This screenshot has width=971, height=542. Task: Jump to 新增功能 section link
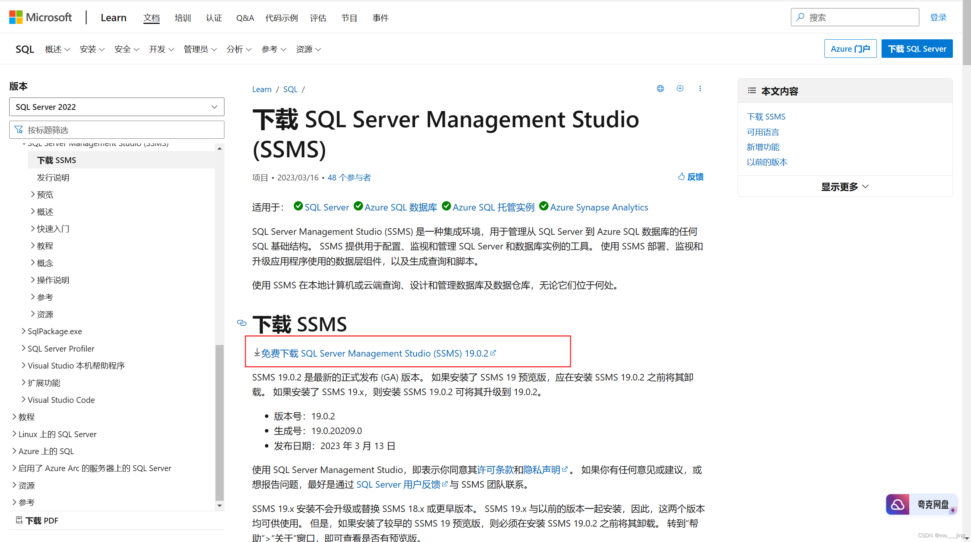click(x=763, y=147)
